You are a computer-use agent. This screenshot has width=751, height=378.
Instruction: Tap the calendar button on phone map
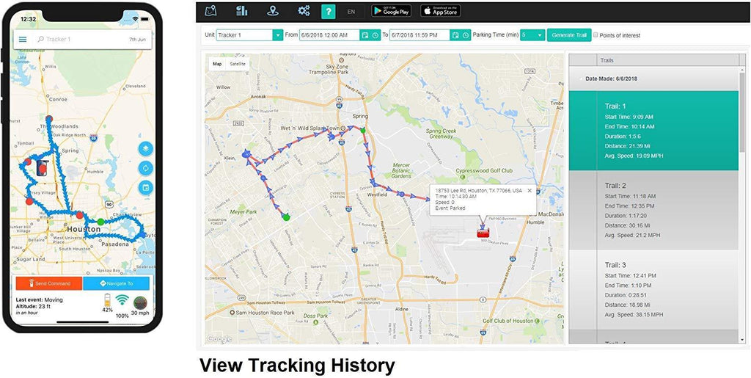pos(145,188)
